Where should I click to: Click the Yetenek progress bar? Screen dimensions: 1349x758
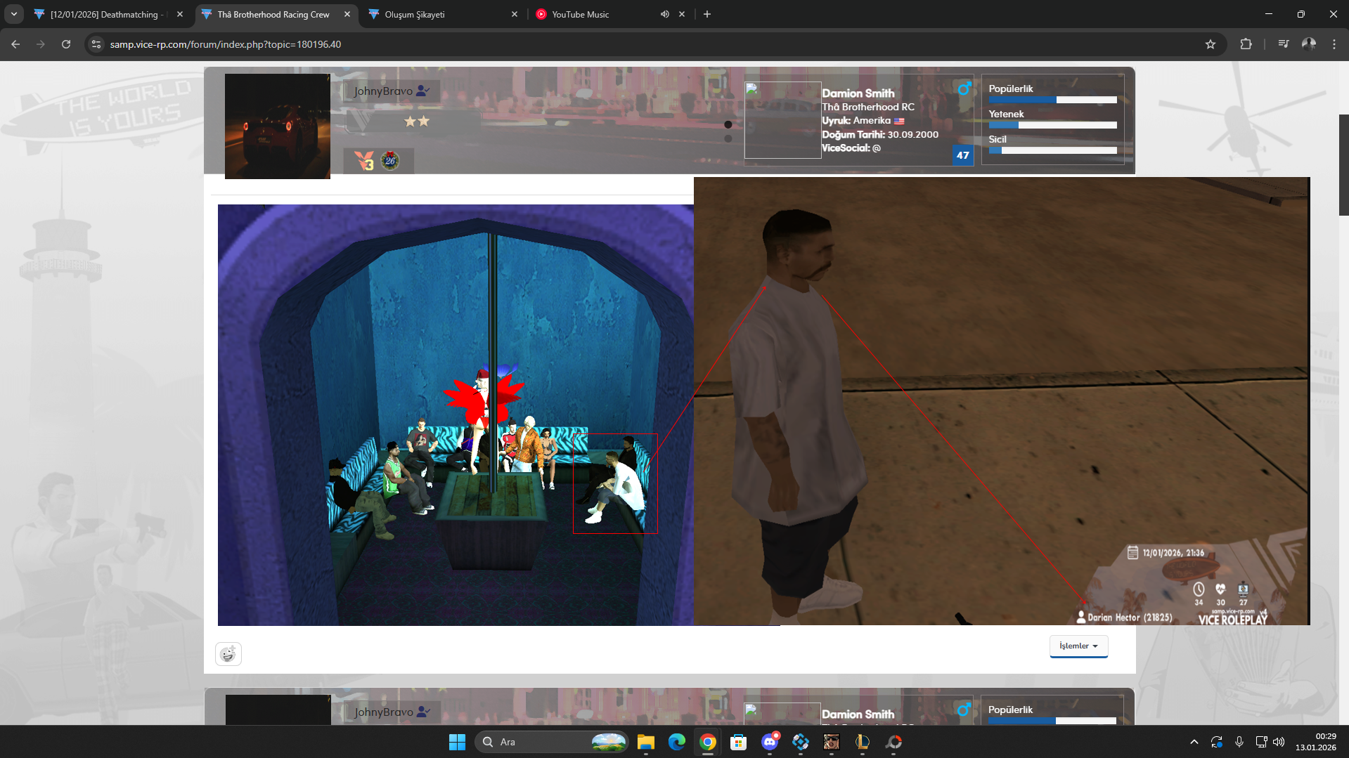[1052, 125]
